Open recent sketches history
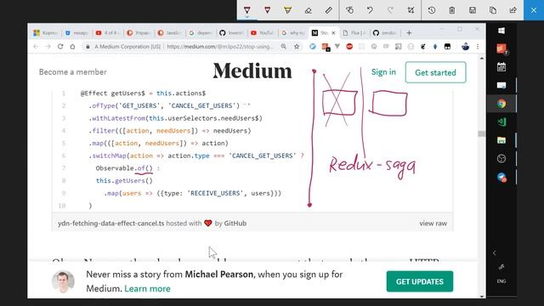Screen dimensions: 544x306 pyautogui.click(x=432, y=10)
